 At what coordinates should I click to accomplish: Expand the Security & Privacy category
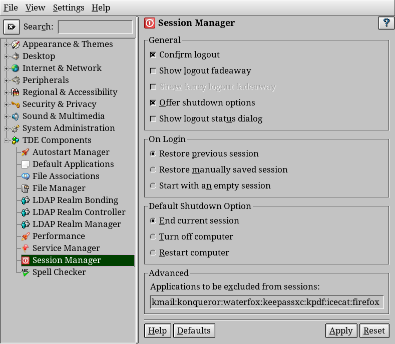point(7,104)
